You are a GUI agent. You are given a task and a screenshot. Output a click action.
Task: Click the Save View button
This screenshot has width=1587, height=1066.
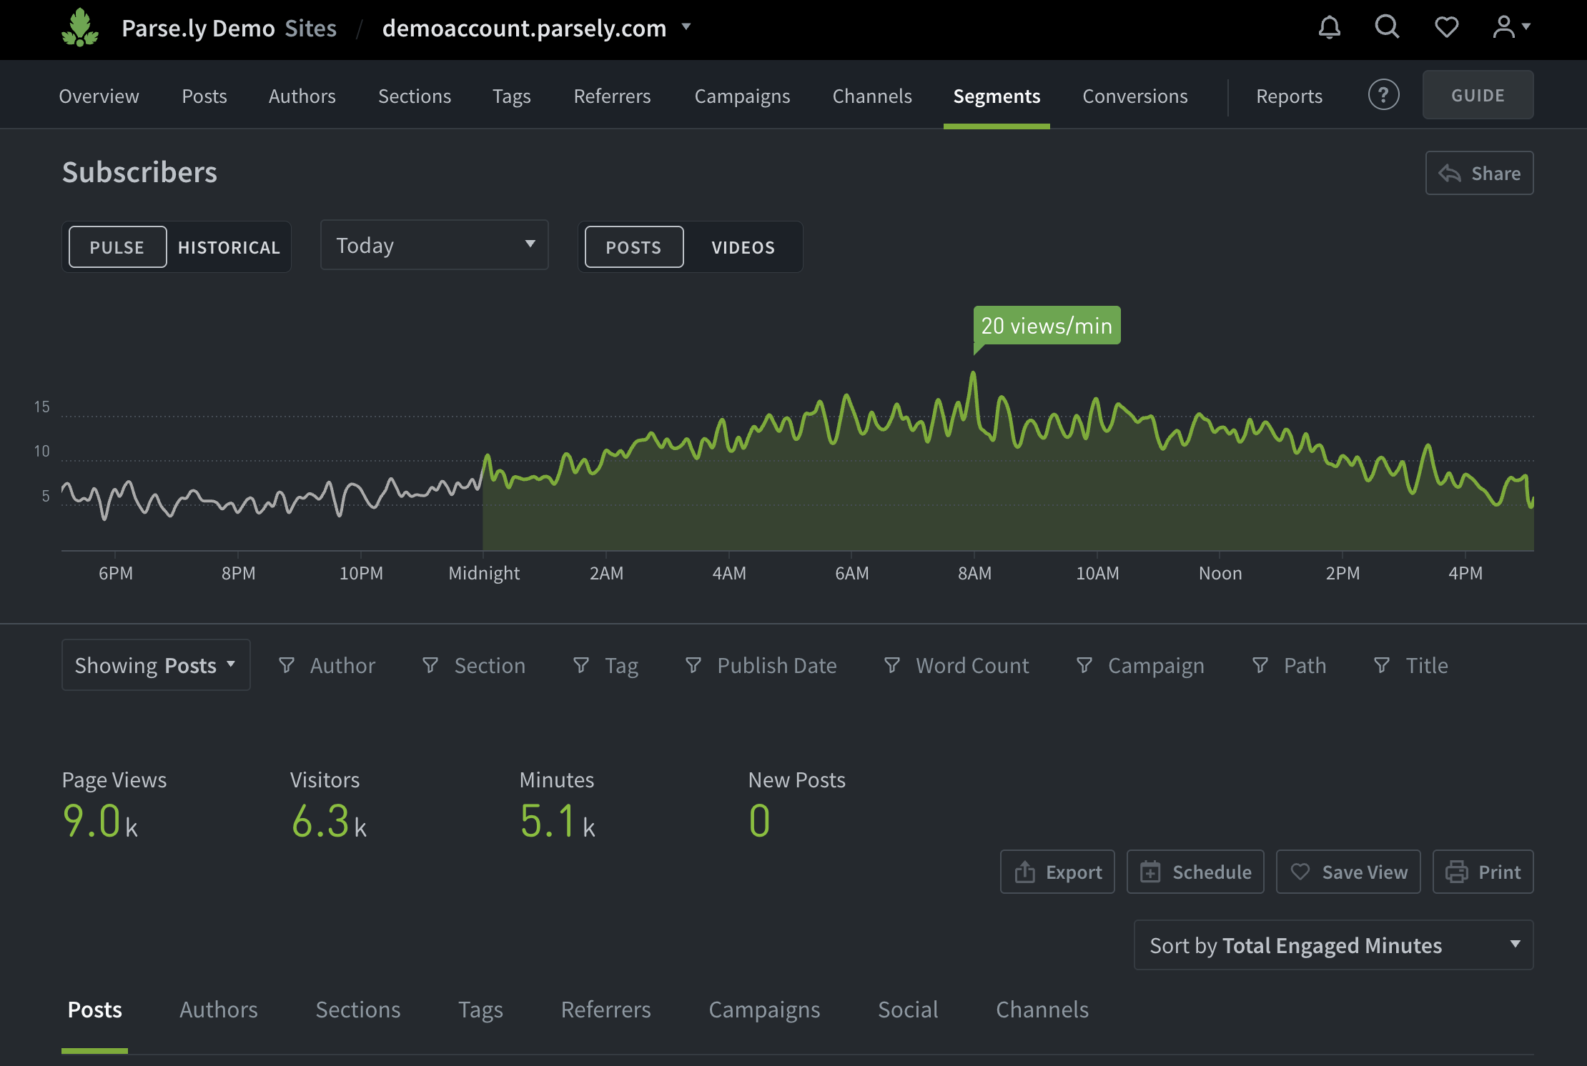pyautogui.click(x=1348, y=872)
